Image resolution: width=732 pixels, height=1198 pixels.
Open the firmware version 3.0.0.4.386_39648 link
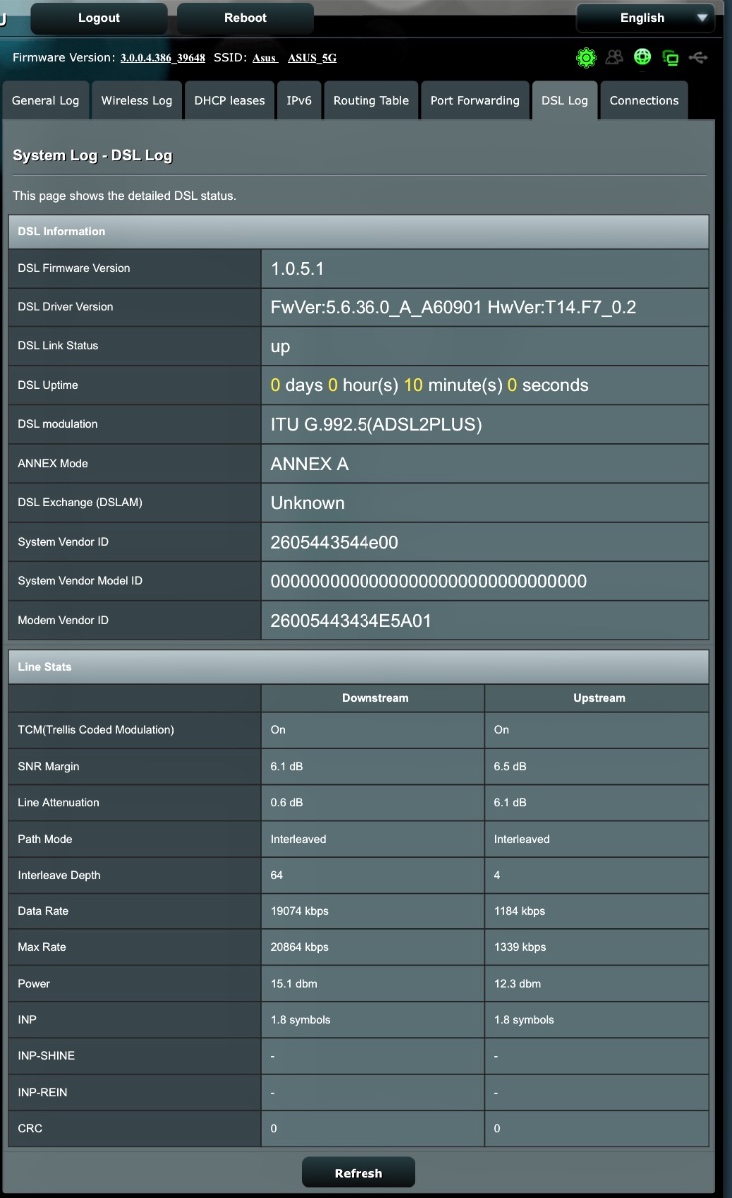(x=163, y=58)
